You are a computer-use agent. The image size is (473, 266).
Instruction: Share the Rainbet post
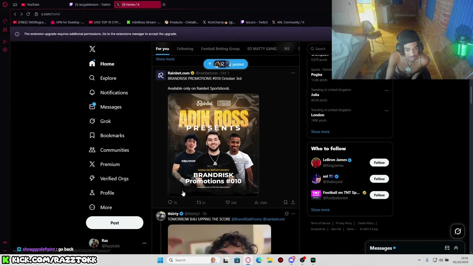tap(293, 202)
